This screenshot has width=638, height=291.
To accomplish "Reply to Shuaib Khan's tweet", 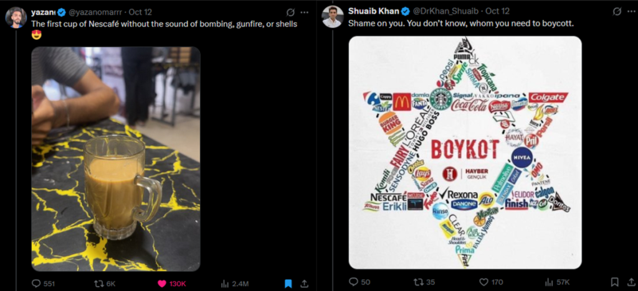I will pos(354,282).
